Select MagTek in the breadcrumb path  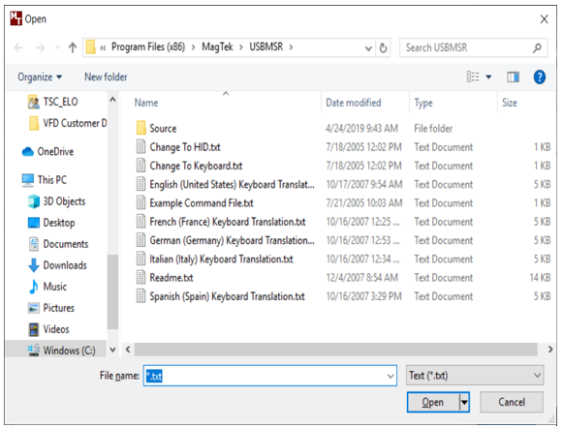(x=217, y=47)
